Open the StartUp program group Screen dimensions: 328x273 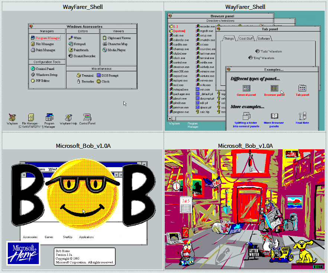(68, 237)
